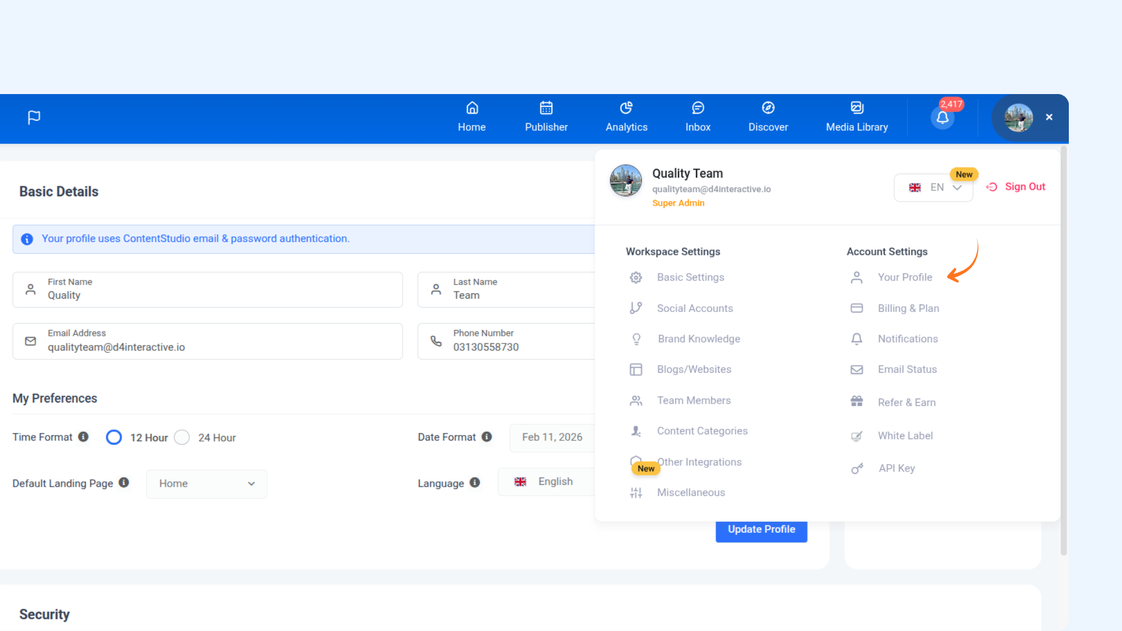Open Analytics chart icon
Viewport: 1122px width, 631px height.
(626, 108)
